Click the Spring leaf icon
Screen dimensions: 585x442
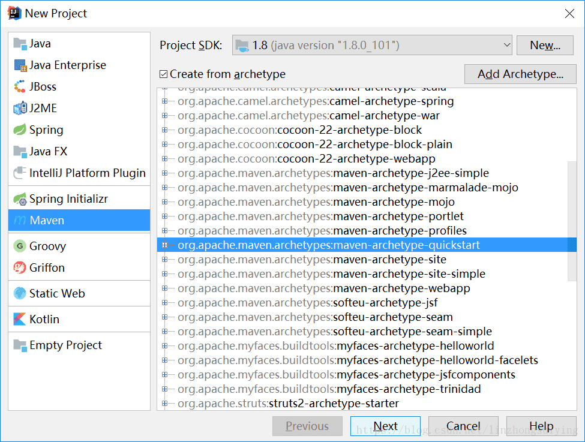tap(20, 130)
